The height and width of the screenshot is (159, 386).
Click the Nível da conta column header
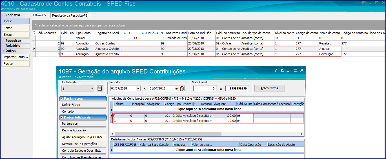click(285, 33)
